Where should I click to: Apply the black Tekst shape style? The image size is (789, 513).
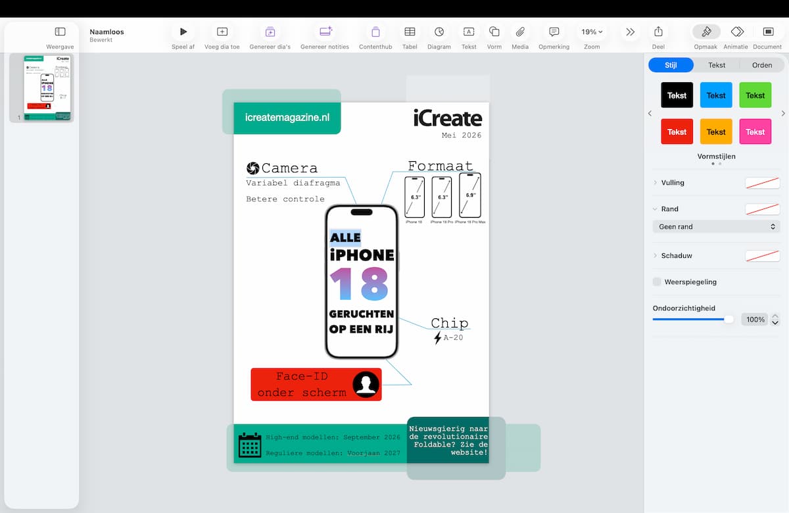(x=677, y=95)
